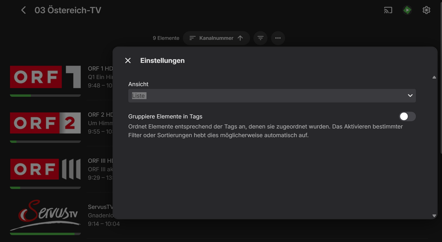Click the settings panel scroll up arrow

434,77
